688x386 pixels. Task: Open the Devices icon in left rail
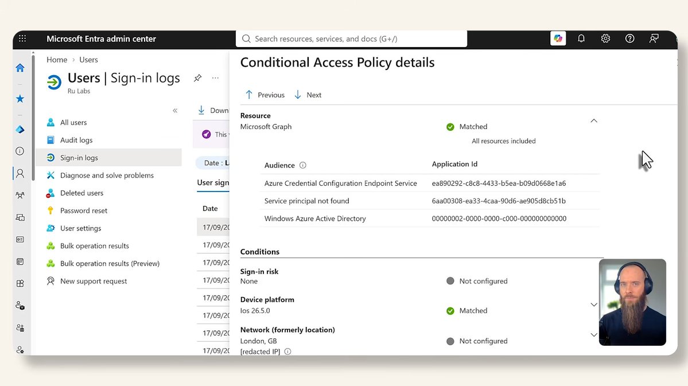pyautogui.click(x=20, y=217)
